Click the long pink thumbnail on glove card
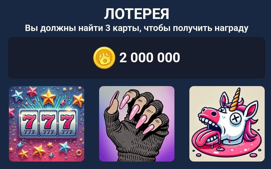271x169 pixels. (114, 98)
